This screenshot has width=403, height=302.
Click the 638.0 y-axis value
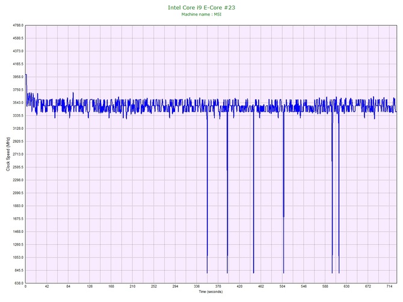pyautogui.click(x=19, y=283)
